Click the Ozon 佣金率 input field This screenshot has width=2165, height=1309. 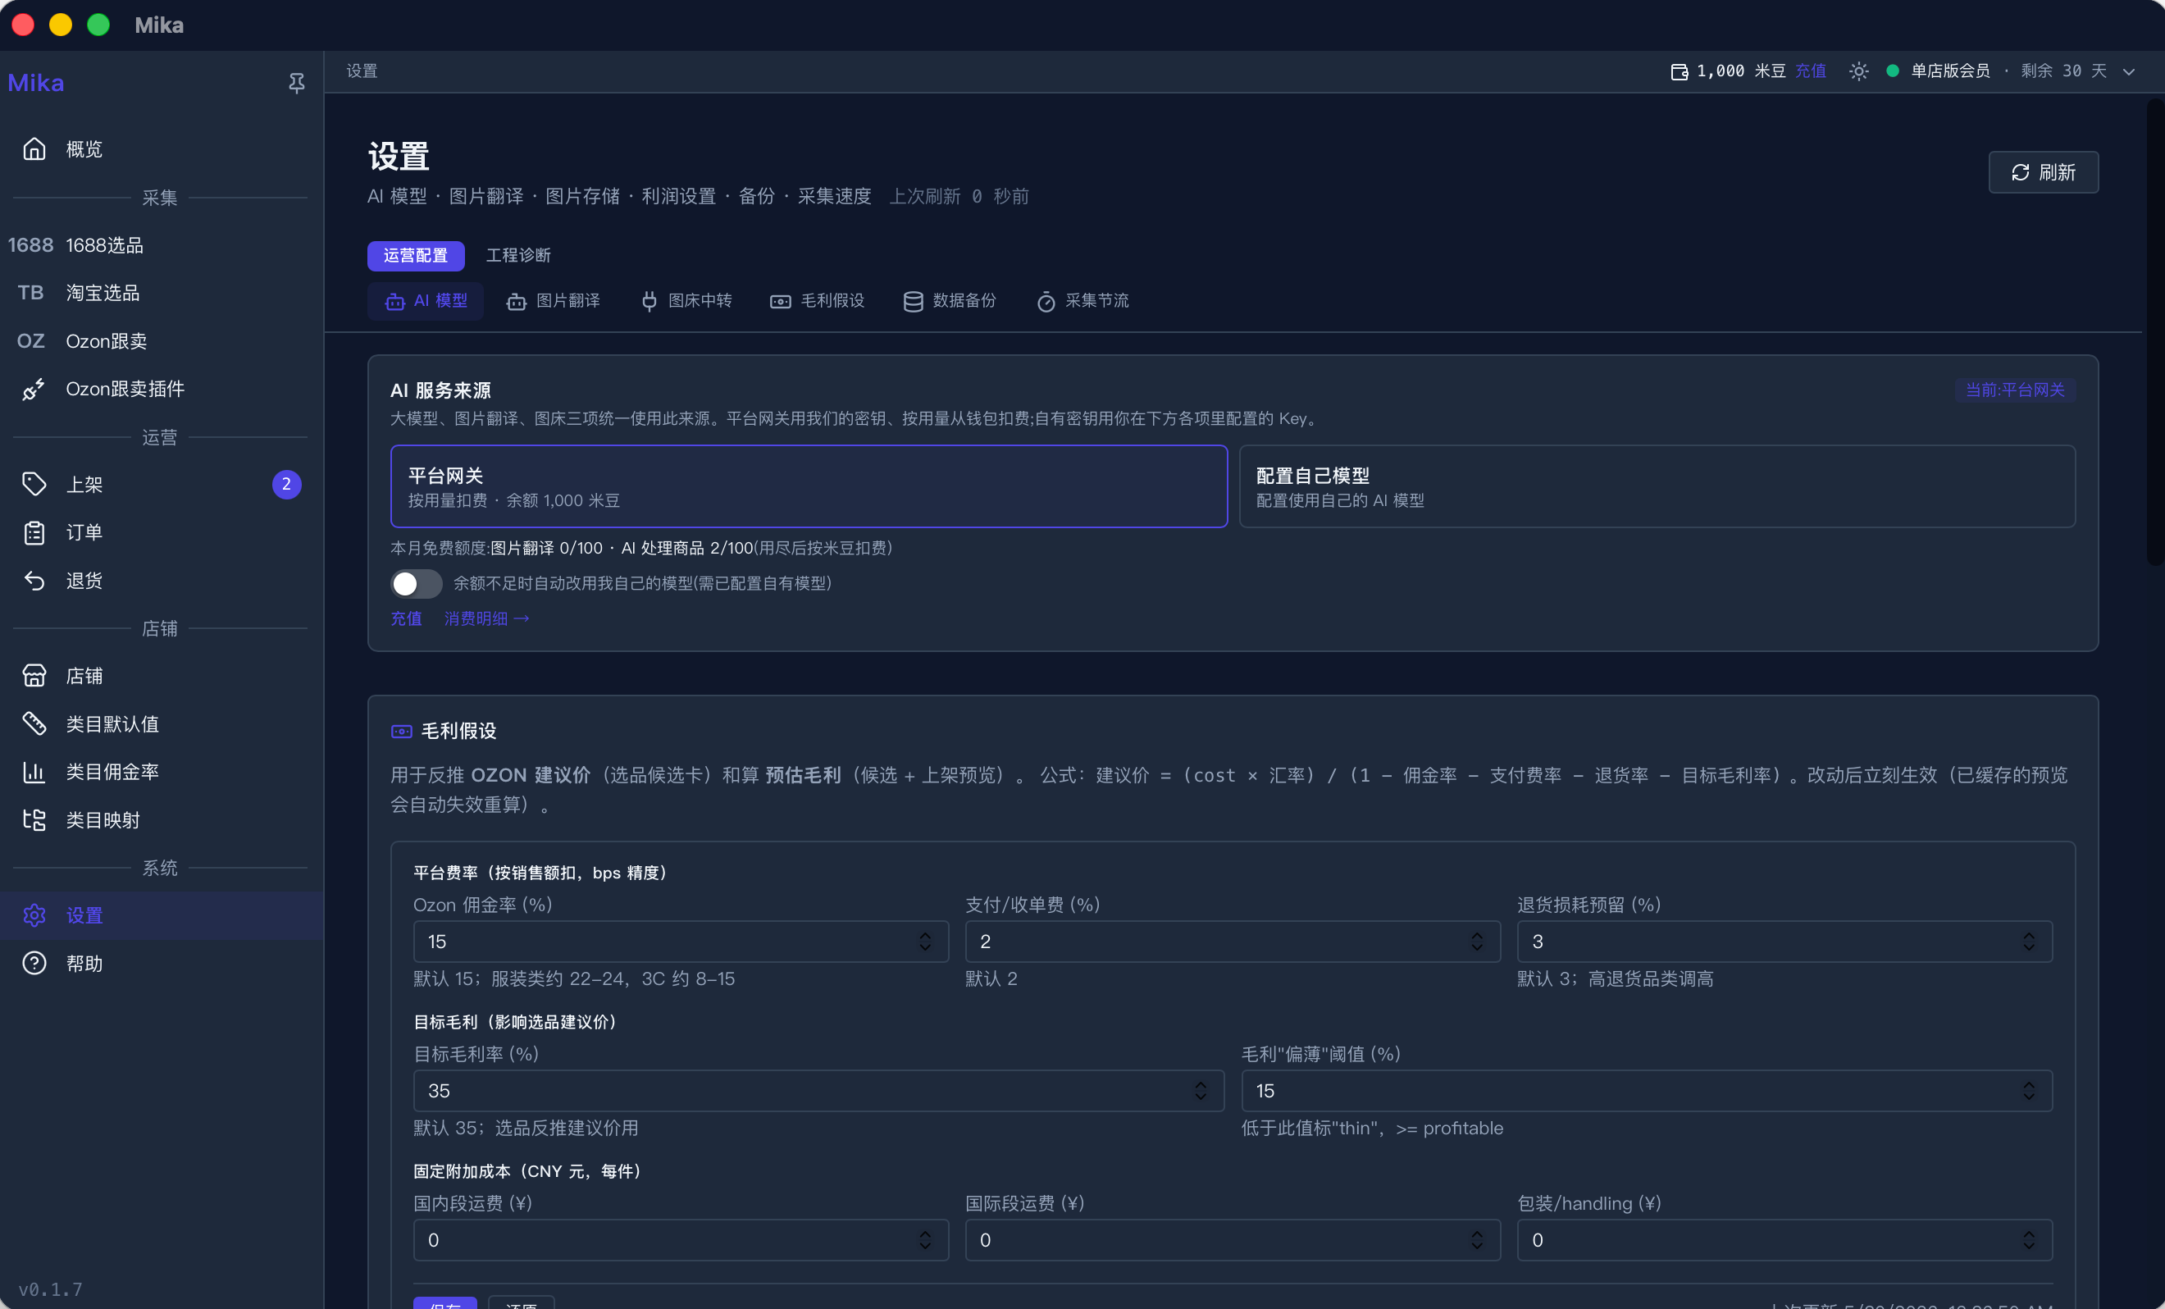pos(681,941)
